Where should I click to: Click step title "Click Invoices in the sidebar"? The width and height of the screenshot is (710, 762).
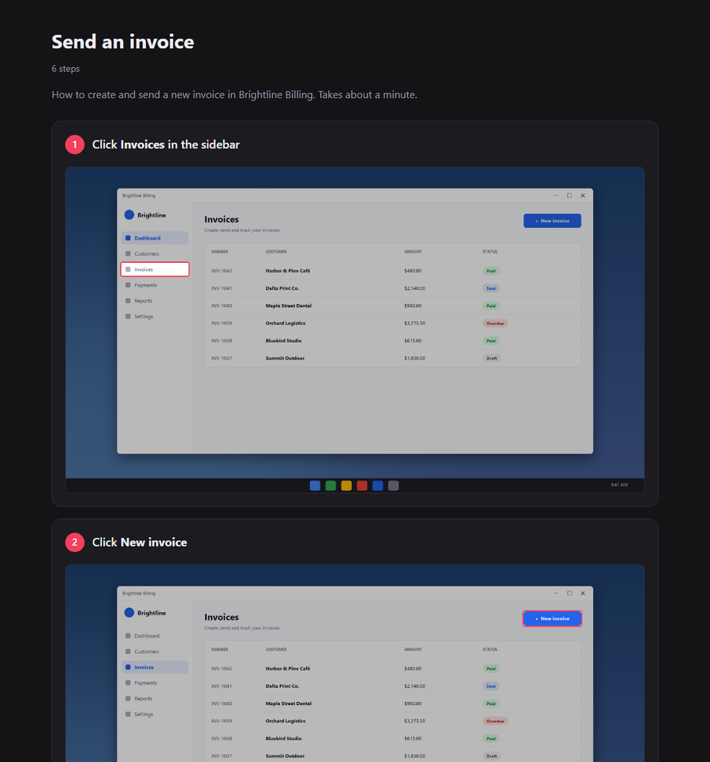pyautogui.click(x=166, y=145)
